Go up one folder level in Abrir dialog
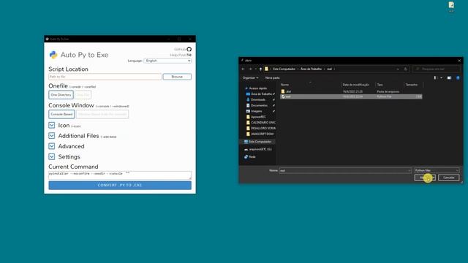The width and height of the screenshot is (468, 263). pyautogui.click(x=260, y=69)
